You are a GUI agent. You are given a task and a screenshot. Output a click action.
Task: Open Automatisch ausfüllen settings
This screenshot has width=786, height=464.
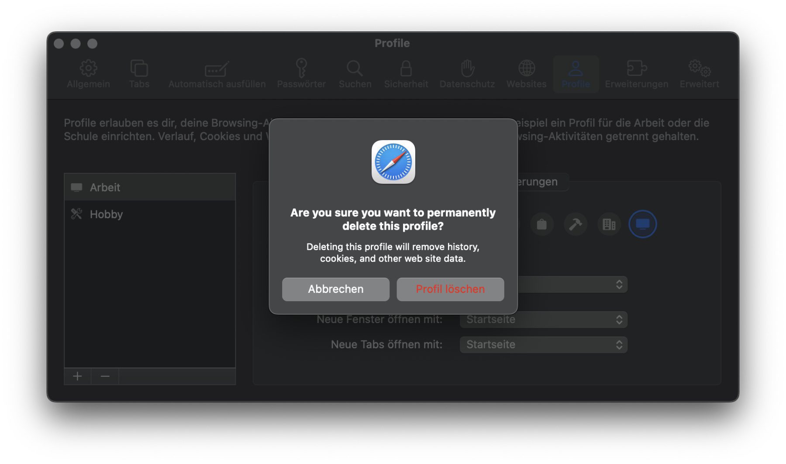click(x=217, y=74)
